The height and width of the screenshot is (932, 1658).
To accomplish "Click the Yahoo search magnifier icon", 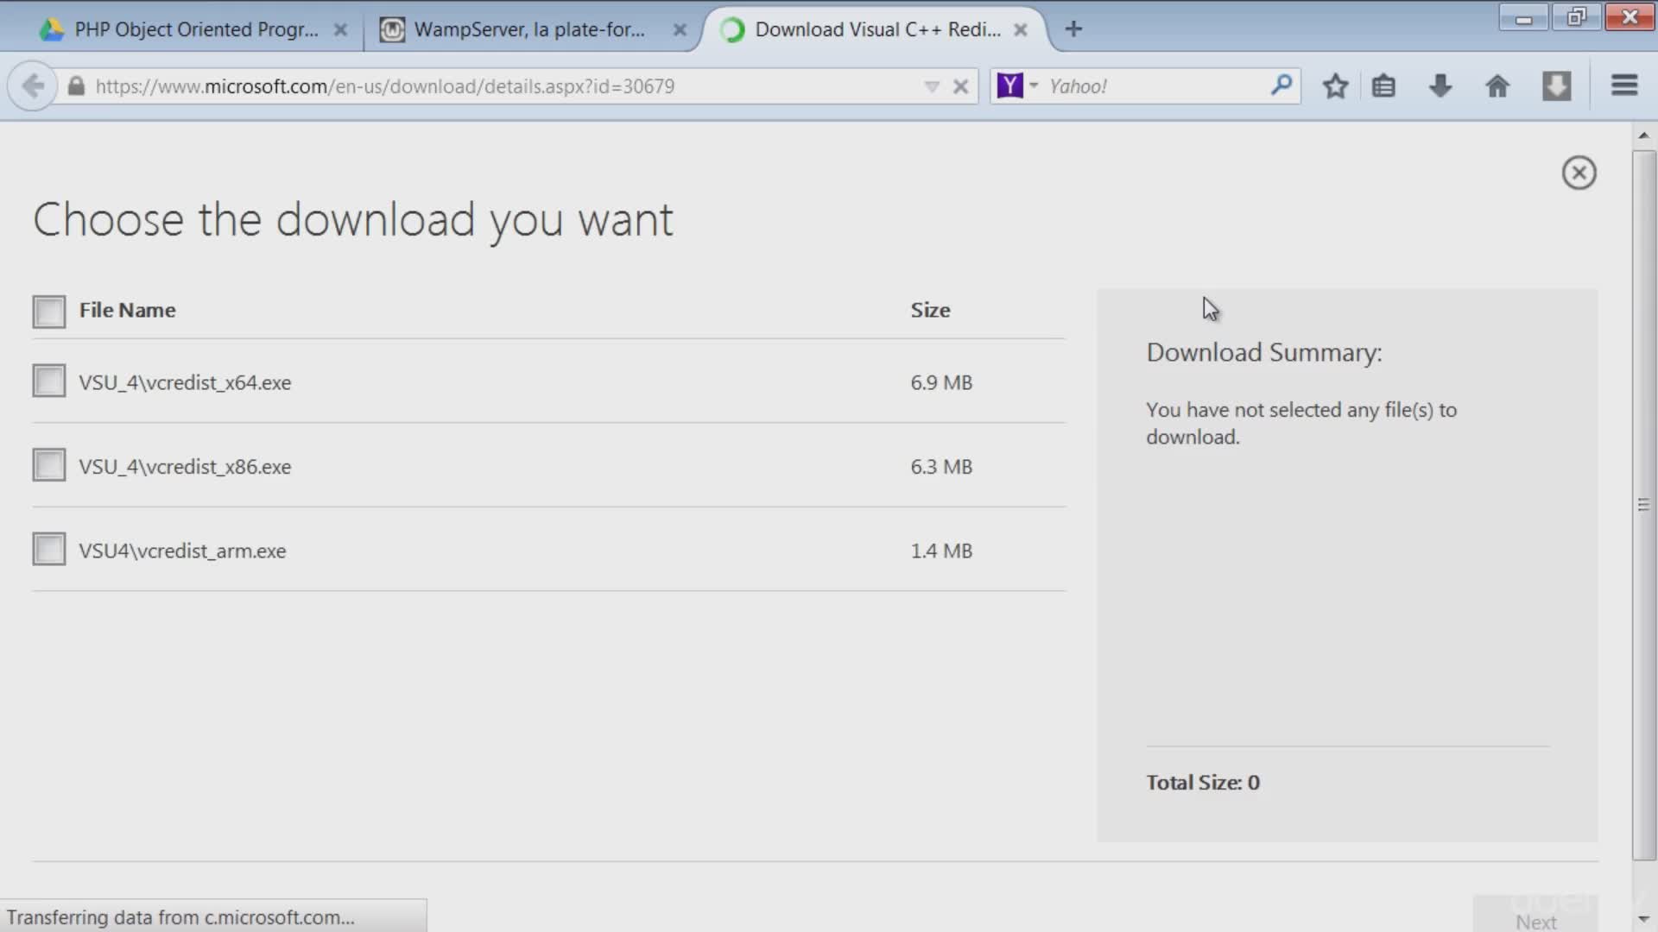I will pos(1281,85).
